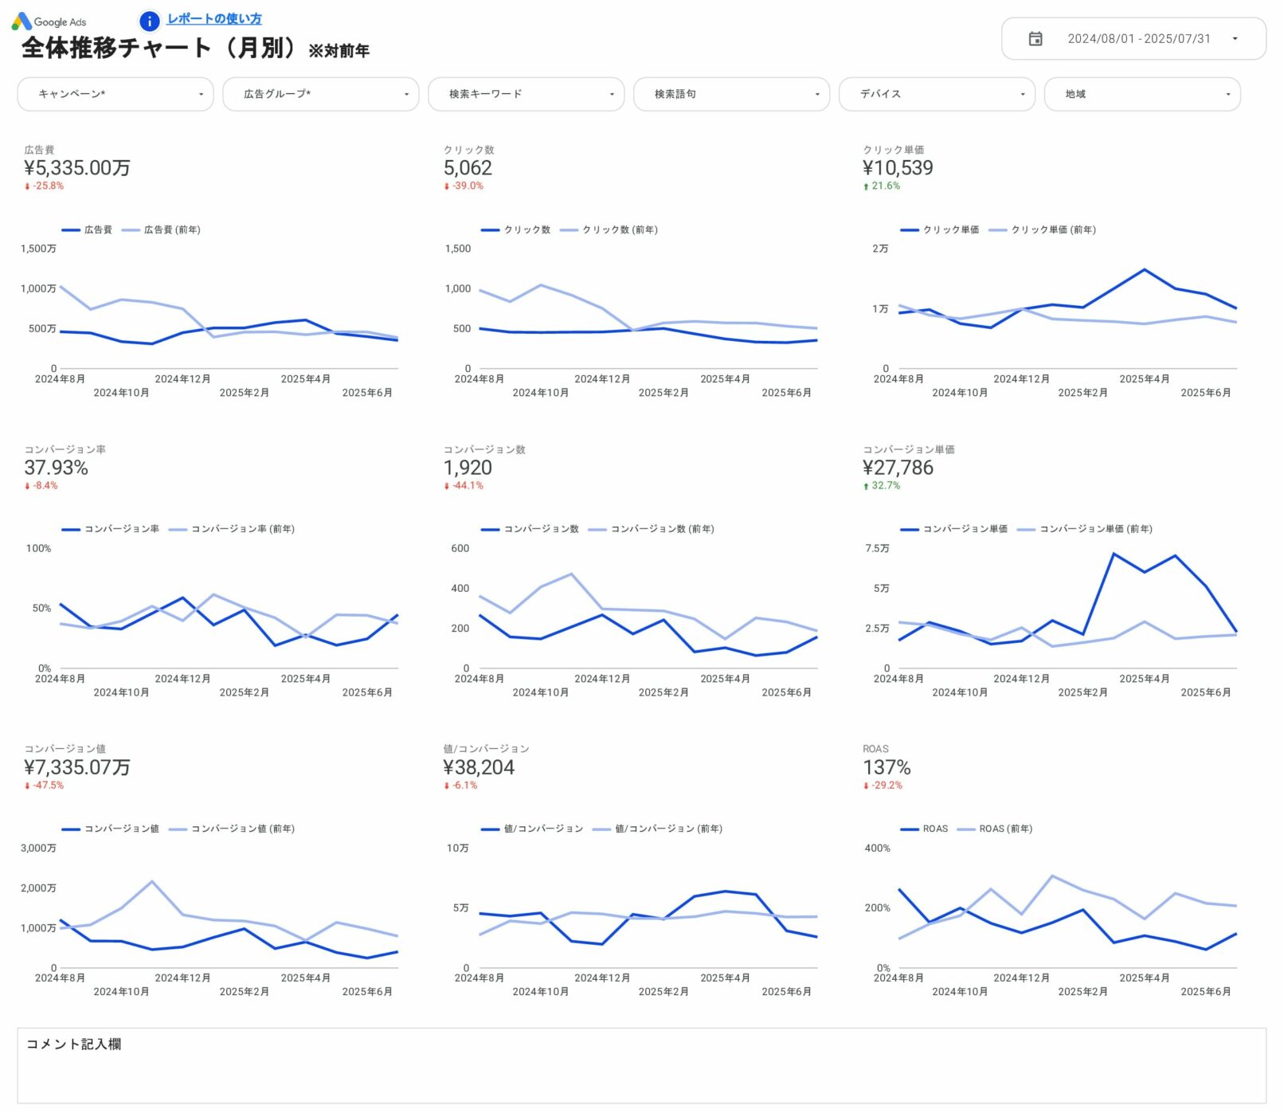Click inside the コメント記入欄 text box
The image size is (1284, 1113).
pos(641,1076)
